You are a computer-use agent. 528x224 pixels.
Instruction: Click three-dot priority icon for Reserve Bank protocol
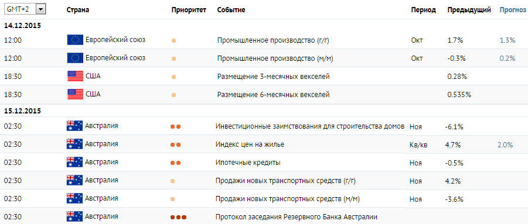[178, 218]
